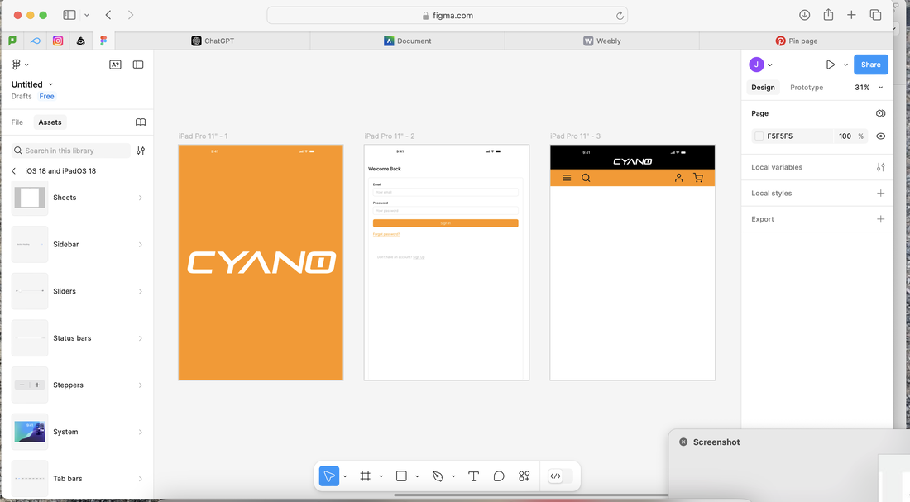Viewport: 910px width, 502px height.
Task: Open the pinned Figma tab
Action: point(103,41)
